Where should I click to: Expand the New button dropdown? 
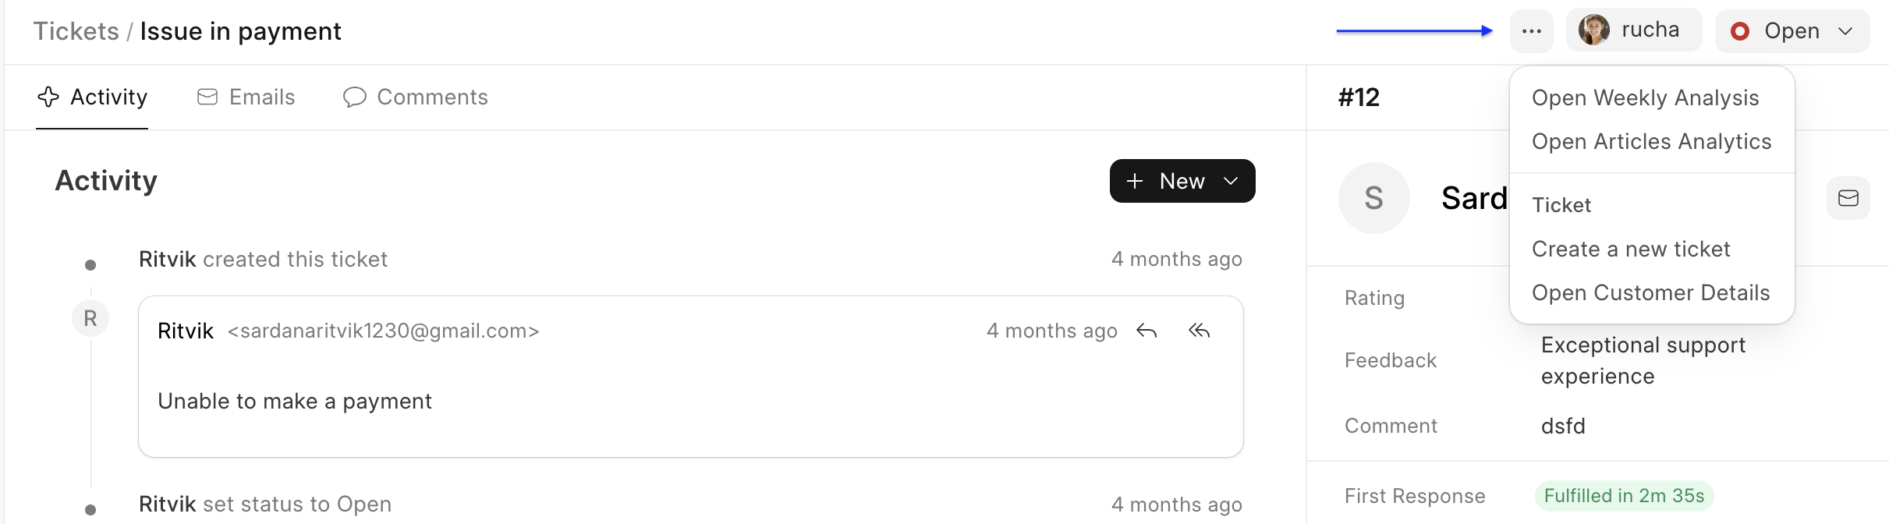[x=1232, y=181]
